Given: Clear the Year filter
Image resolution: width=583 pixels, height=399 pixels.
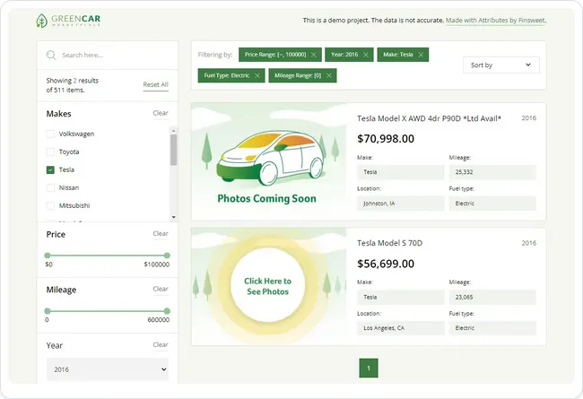Looking at the screenshot, I should pyautogui.click(x=161, y=344).
